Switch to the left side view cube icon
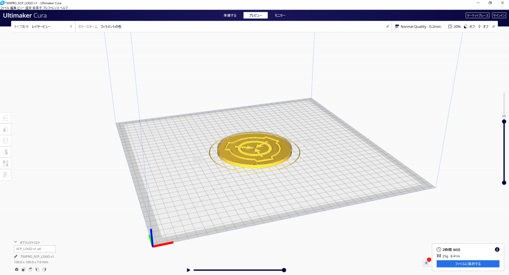This screenshot has width=509, height=275. (x=37, y=269)
